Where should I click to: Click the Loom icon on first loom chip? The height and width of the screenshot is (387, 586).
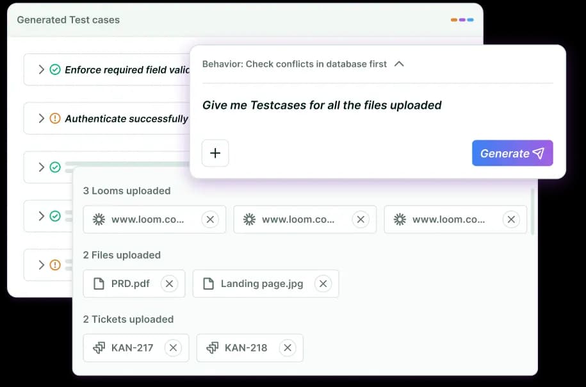tap(99, 220)
